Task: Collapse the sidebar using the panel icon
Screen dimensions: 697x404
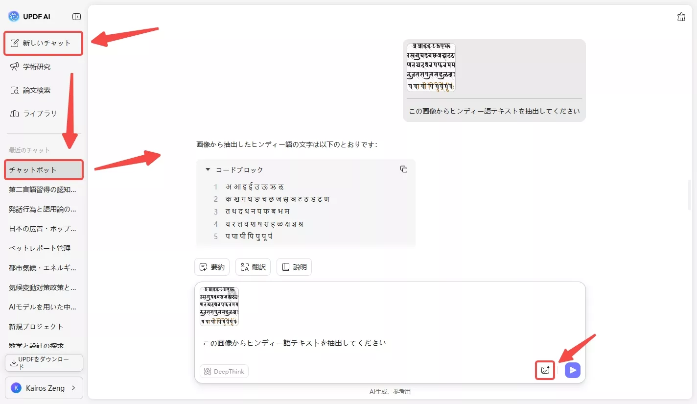Action: [76, 16]
